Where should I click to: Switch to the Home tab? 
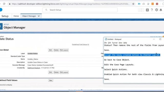[16, 16]
